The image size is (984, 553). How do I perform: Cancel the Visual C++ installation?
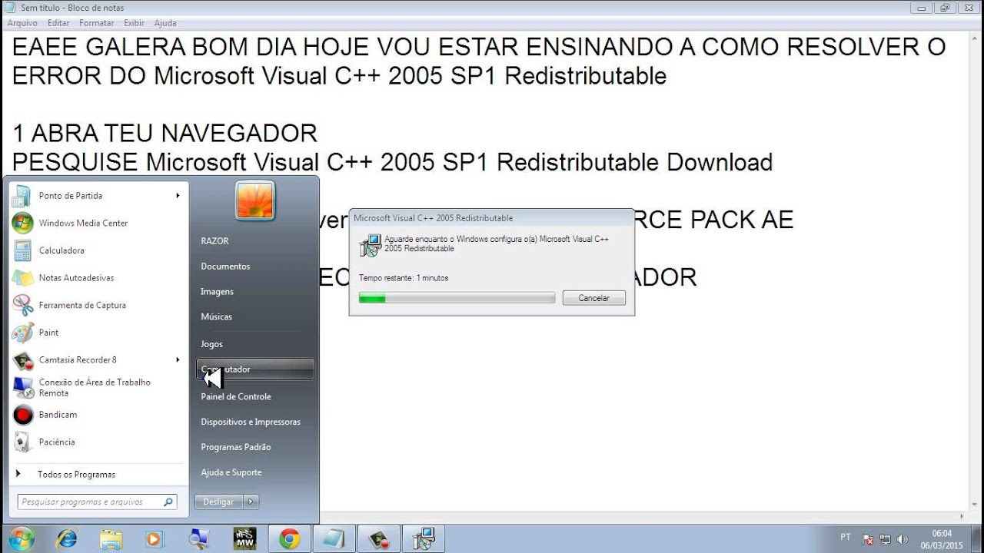(x=593, y=298)
